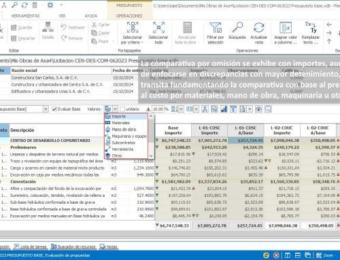Viewport: 340px width, 260px height.
Task: Toggle the unitario checkbox
Action: (122, 109)
